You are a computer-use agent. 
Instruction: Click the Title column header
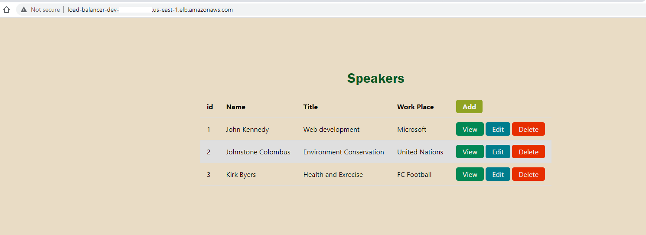point(310,107)
